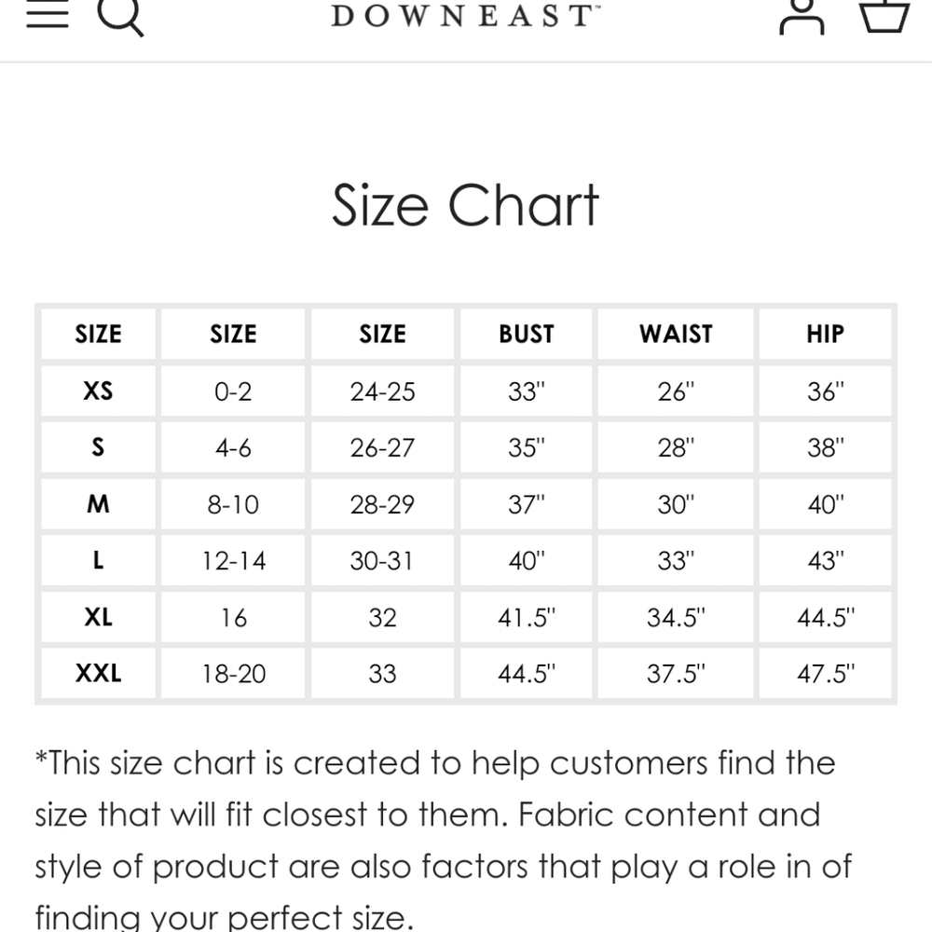Select the 28-29 waist size cell
The height and width of the screenshot is (932, 932).
382,504
